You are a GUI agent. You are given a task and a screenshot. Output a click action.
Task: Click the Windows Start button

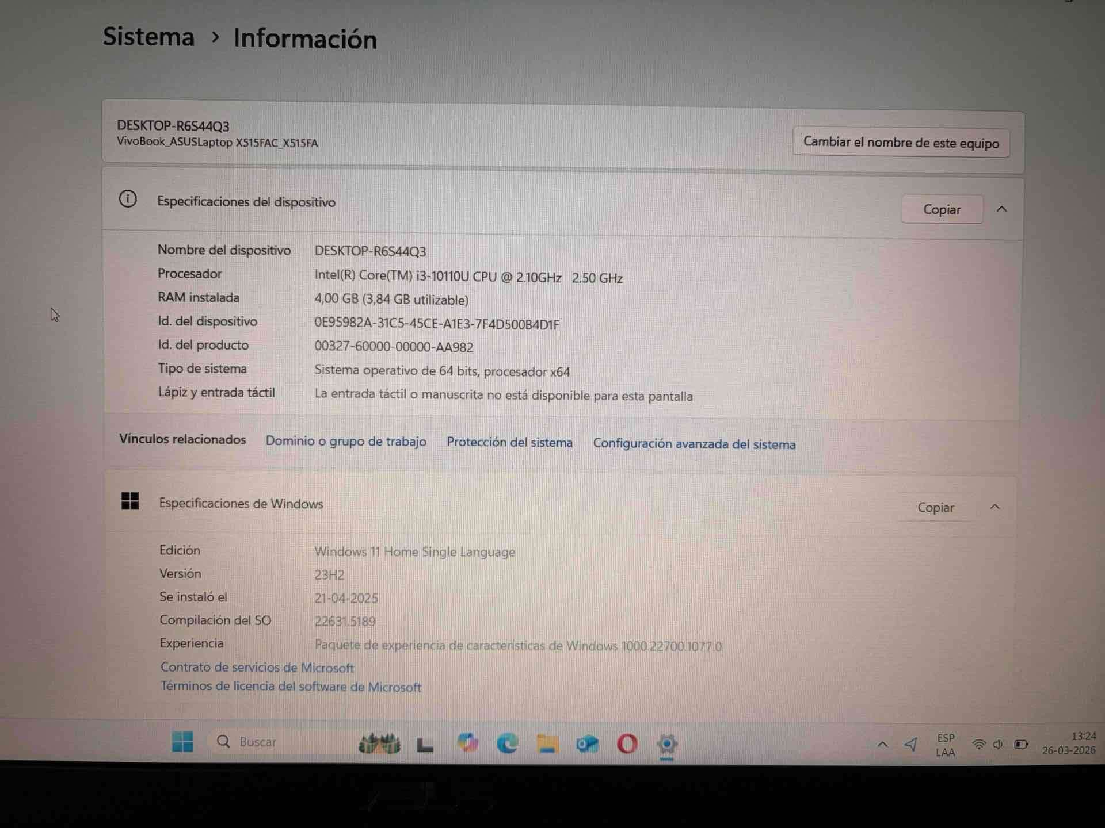tap(182, 742)
